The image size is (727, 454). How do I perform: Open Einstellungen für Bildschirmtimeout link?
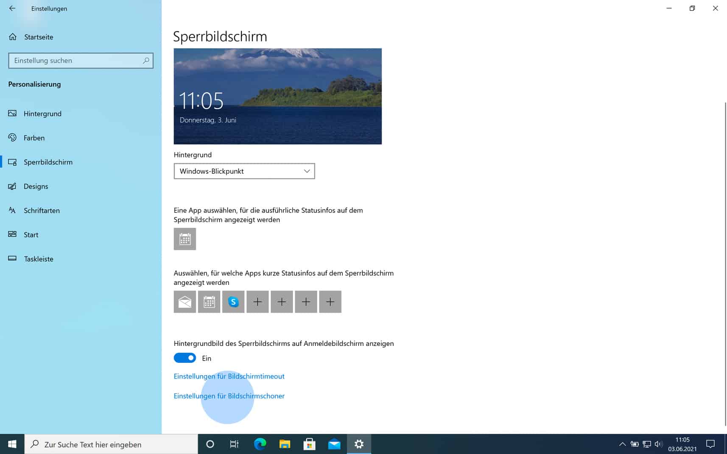click(x=229, y=376)
